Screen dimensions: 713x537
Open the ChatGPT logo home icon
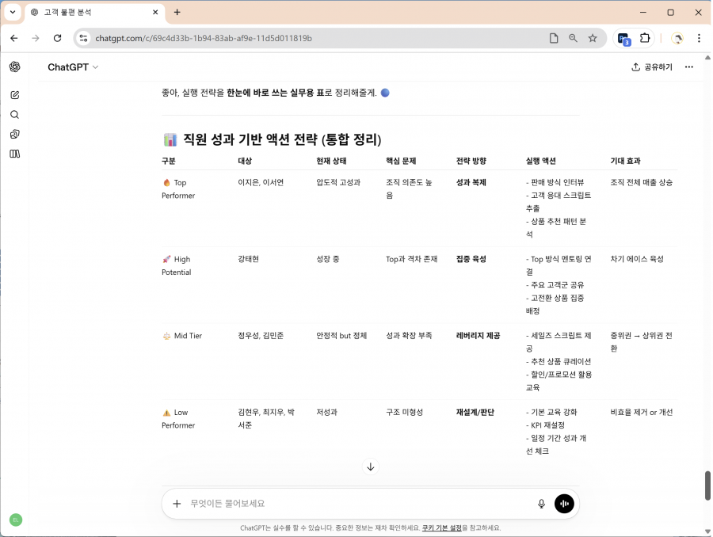[15, 67]
